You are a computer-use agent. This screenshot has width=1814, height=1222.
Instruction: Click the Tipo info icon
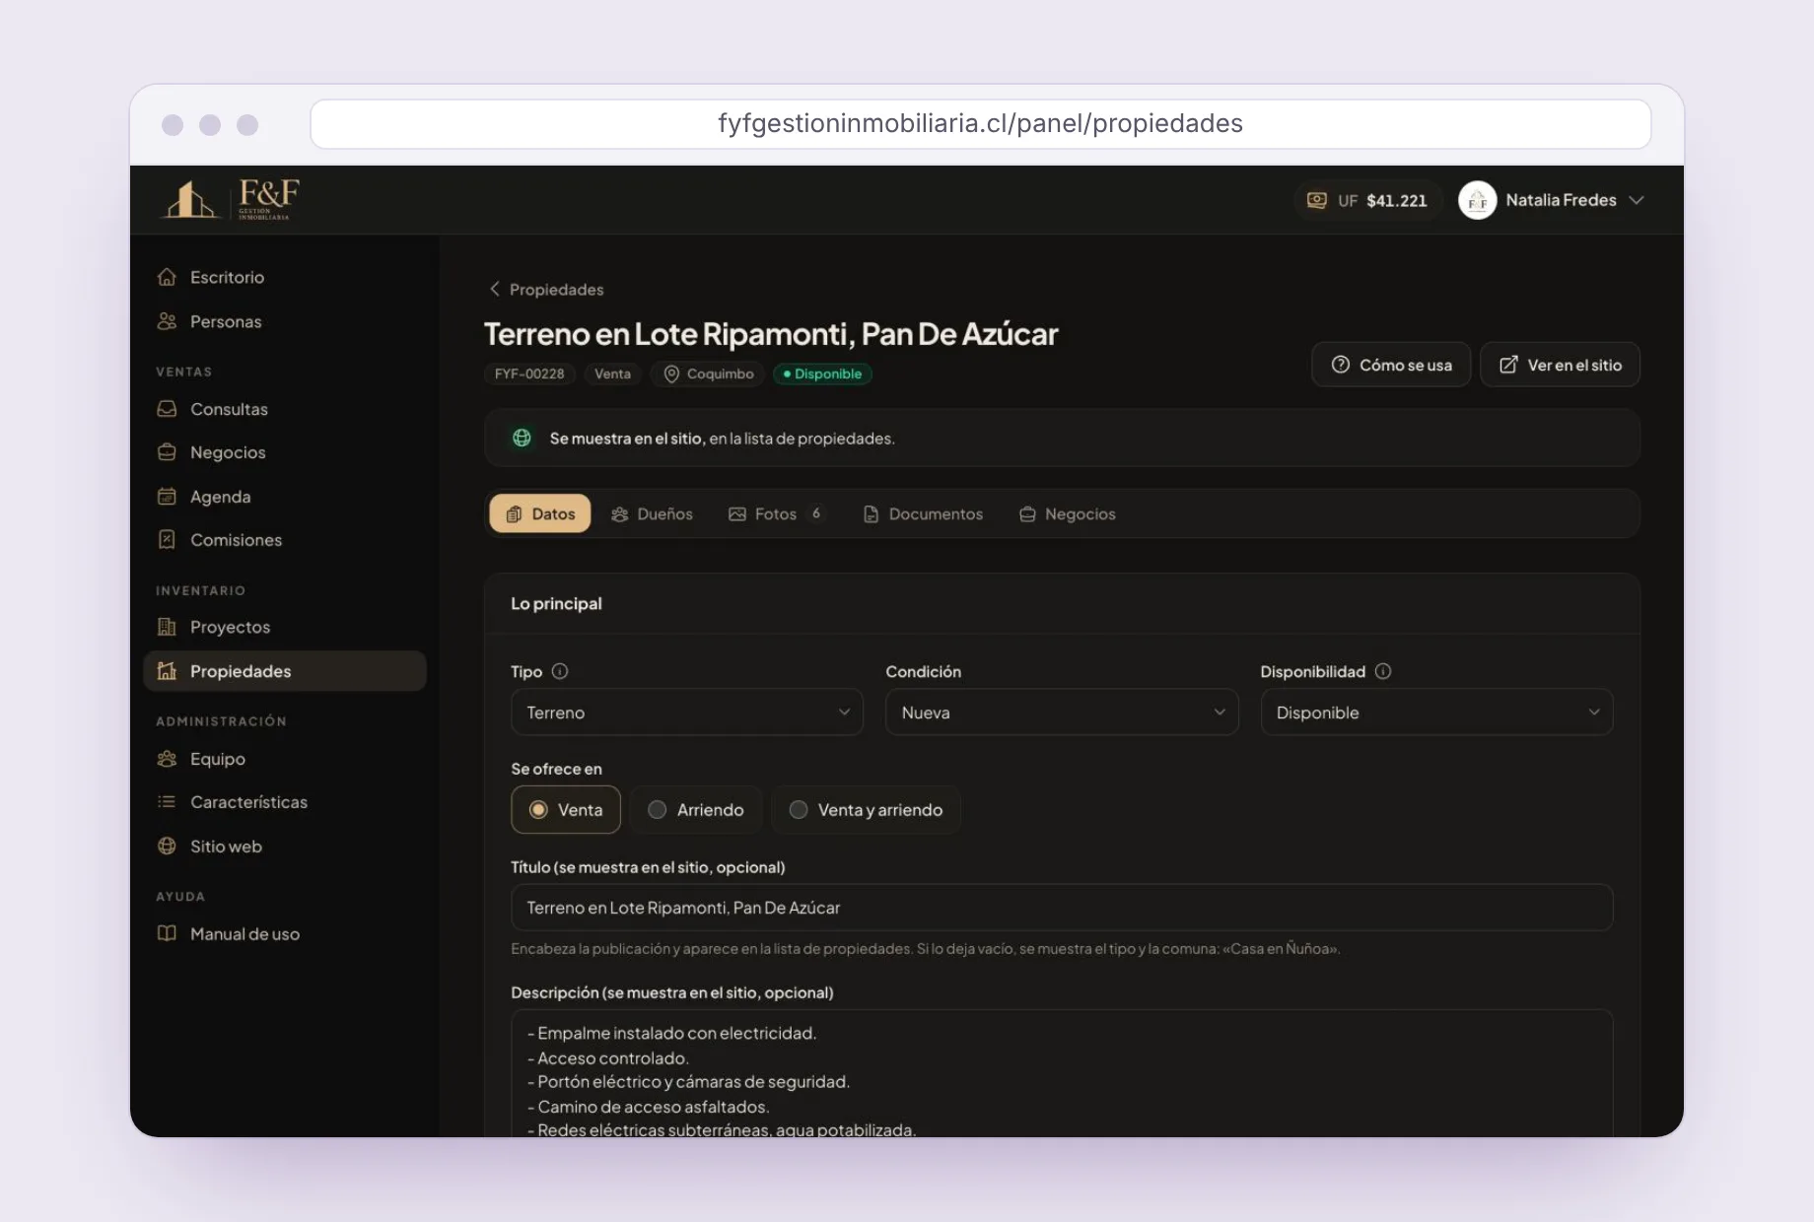tap(560, 671)
